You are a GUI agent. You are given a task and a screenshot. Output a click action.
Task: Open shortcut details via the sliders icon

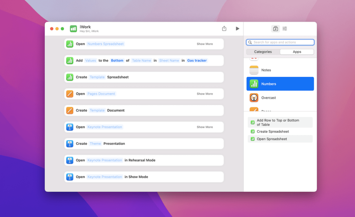click(285, 28)
